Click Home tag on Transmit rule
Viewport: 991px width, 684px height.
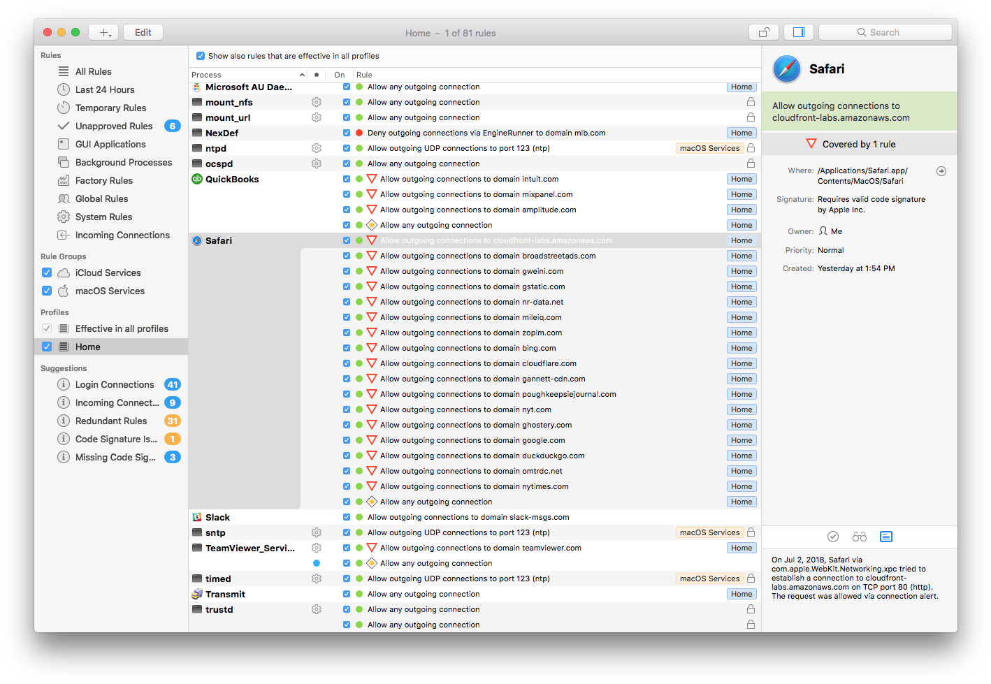point(742,594)
